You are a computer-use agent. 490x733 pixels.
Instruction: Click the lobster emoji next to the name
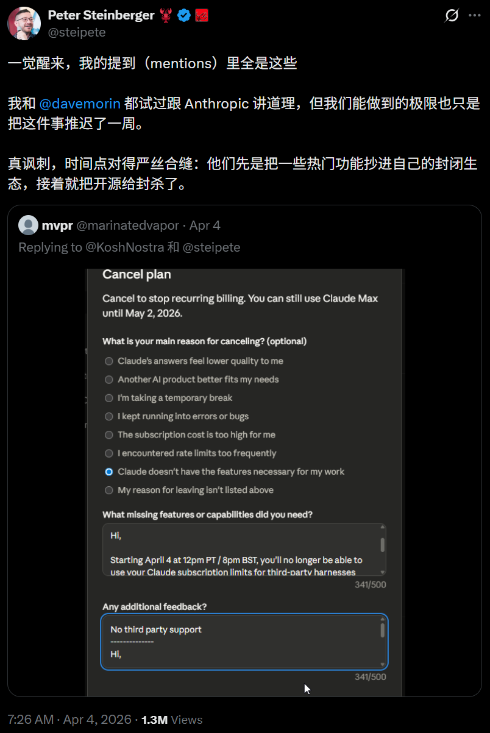coord(166,16)
